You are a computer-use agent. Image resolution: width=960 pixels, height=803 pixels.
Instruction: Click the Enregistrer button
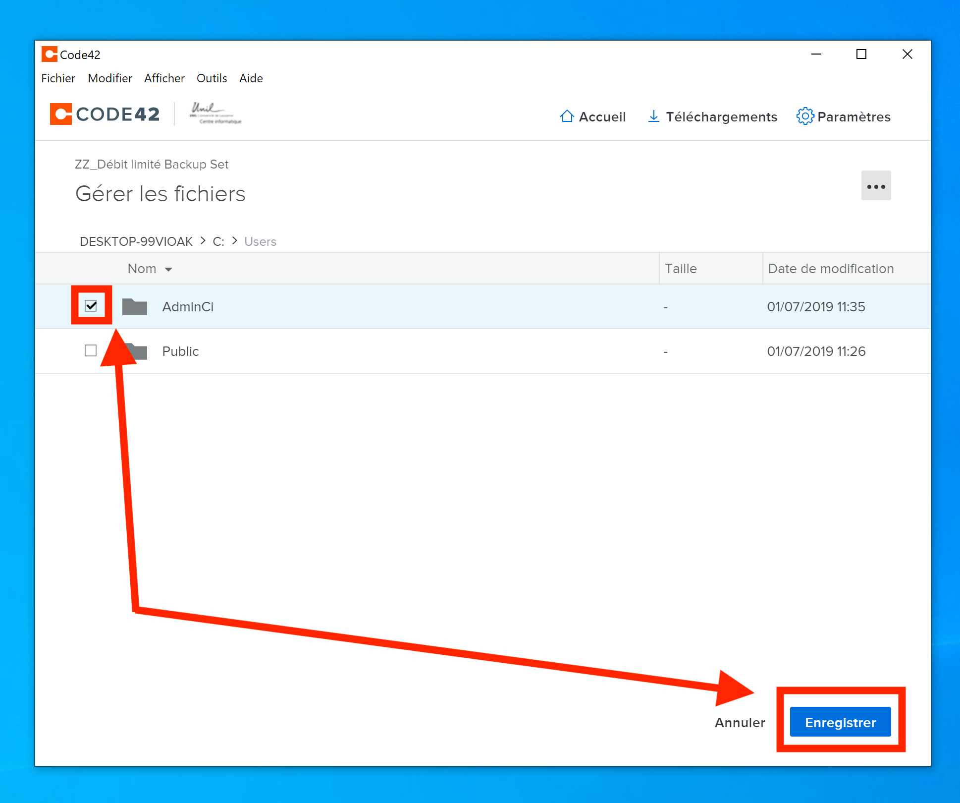pyautogui.click(x=840, y=722)
